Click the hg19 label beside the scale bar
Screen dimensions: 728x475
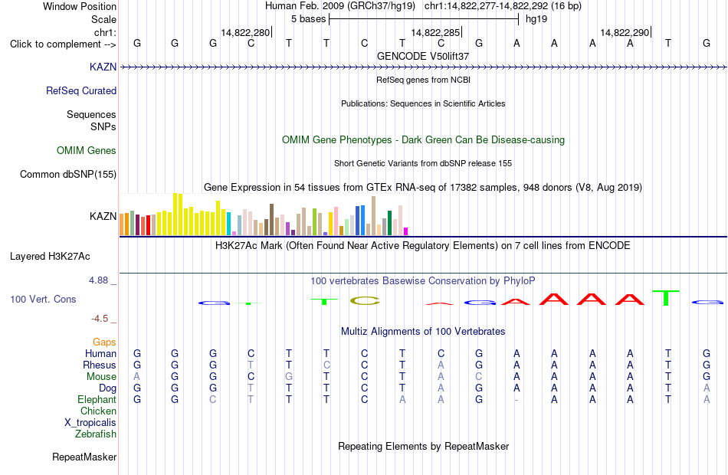536,19
